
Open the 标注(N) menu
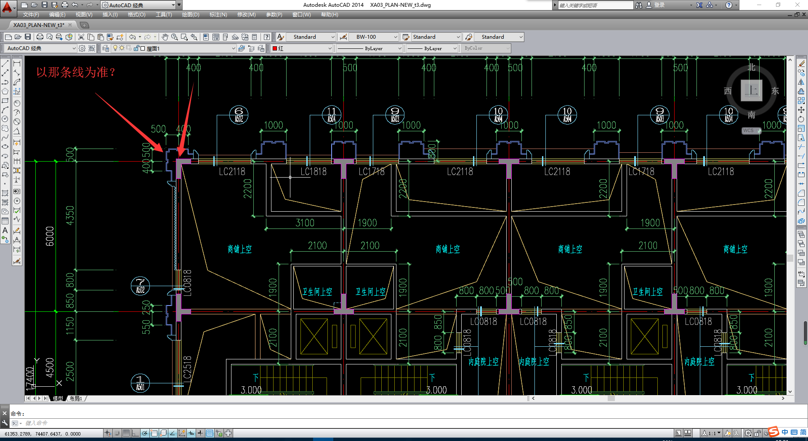click(218, 15)
